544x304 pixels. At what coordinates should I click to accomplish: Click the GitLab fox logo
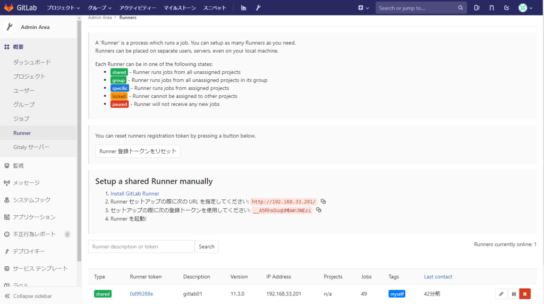tap(8, 7)
